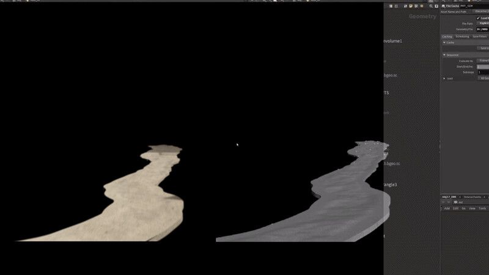Image resolution: width=489 pixels, height=275 pixels.
Task: Close the /obj/LT_SIM pane tab
Action: click(460, 197)
